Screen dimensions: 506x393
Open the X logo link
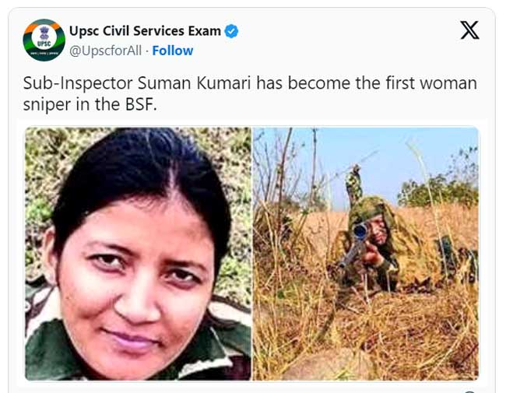point(469,30)
